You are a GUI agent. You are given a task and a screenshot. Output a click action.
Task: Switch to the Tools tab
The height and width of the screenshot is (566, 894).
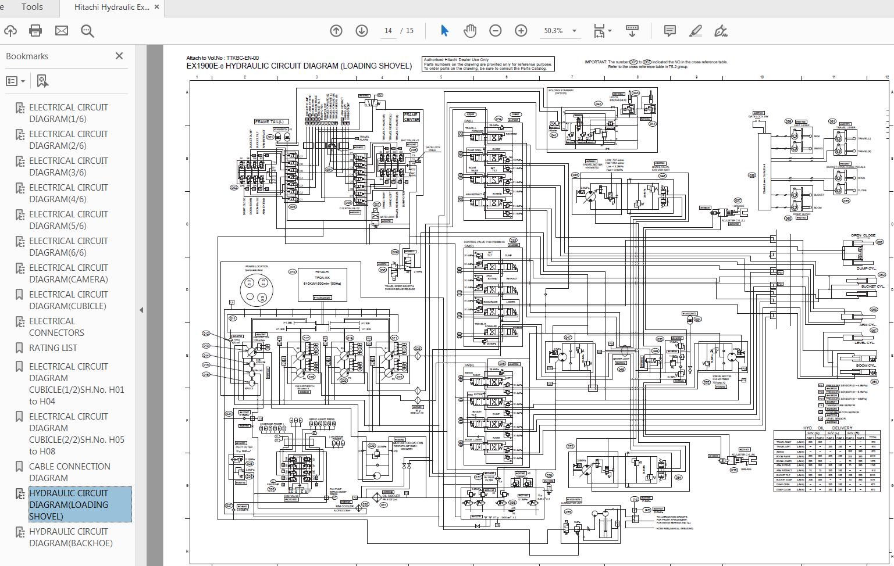point(32,7)
